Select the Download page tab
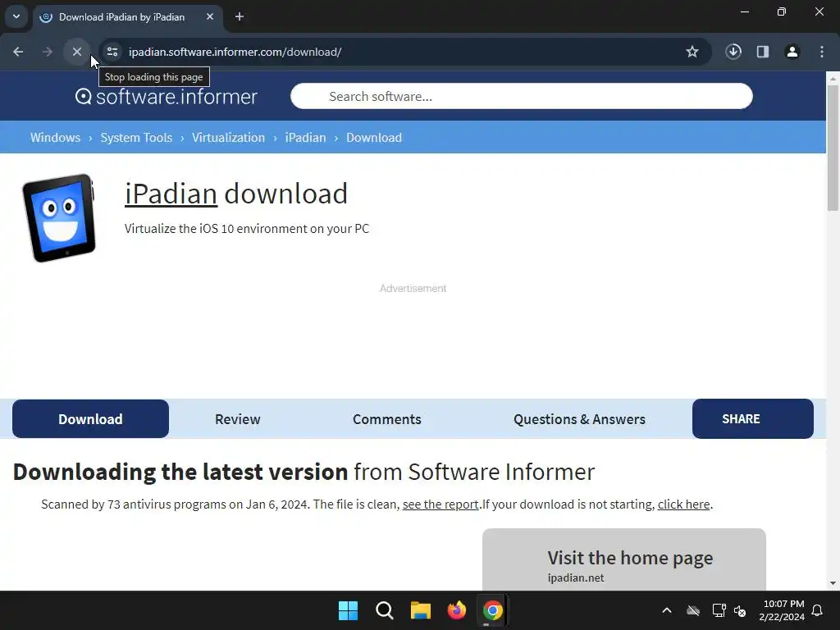840x630 pixels. pyautogui.click(x=90, y=419)
